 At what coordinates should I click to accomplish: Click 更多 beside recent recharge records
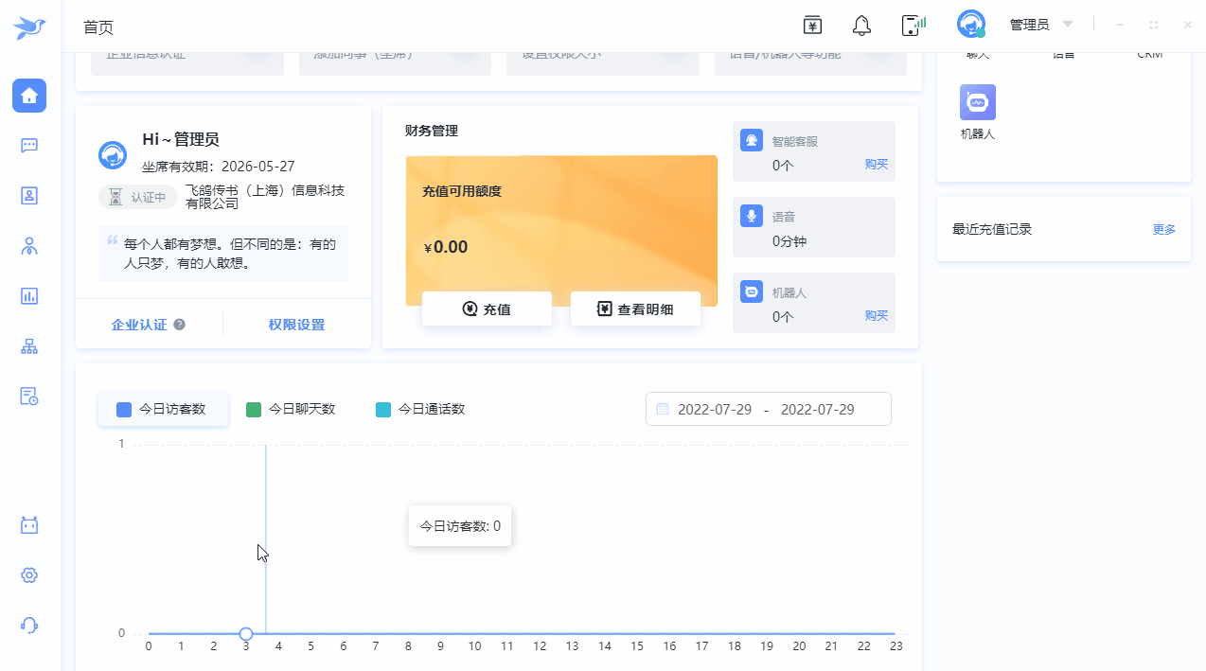point(1163,229)
